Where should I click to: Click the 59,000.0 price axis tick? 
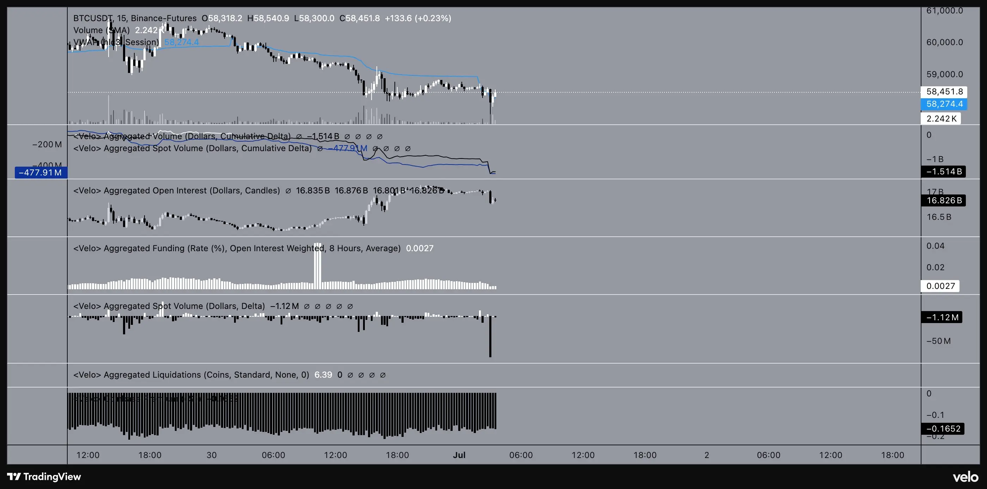click(x=944, y=74)
